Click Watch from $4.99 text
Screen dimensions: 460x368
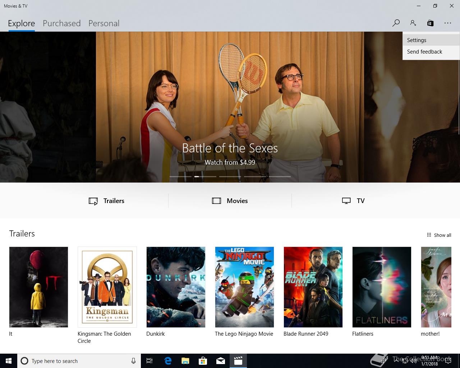pyautogui.click(x=230, y=162)
